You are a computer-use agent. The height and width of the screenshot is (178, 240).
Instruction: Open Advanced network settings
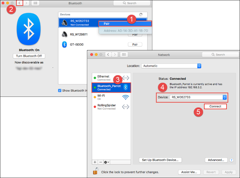tap(216, 160)
